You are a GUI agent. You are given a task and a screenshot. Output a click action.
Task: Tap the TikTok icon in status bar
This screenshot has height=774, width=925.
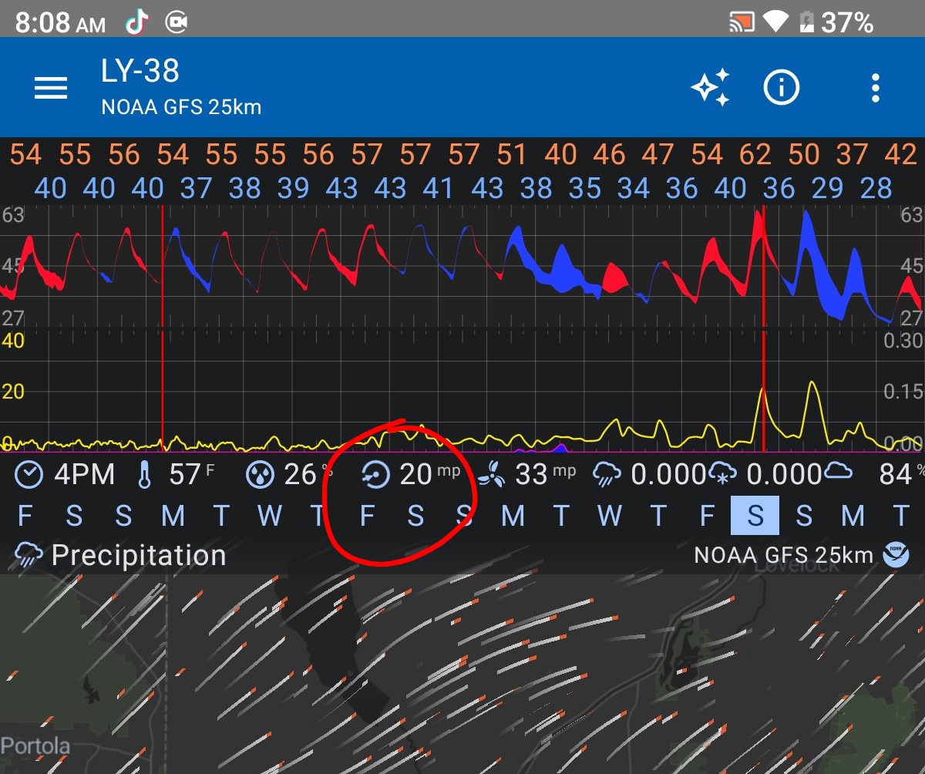click(137, 23)
